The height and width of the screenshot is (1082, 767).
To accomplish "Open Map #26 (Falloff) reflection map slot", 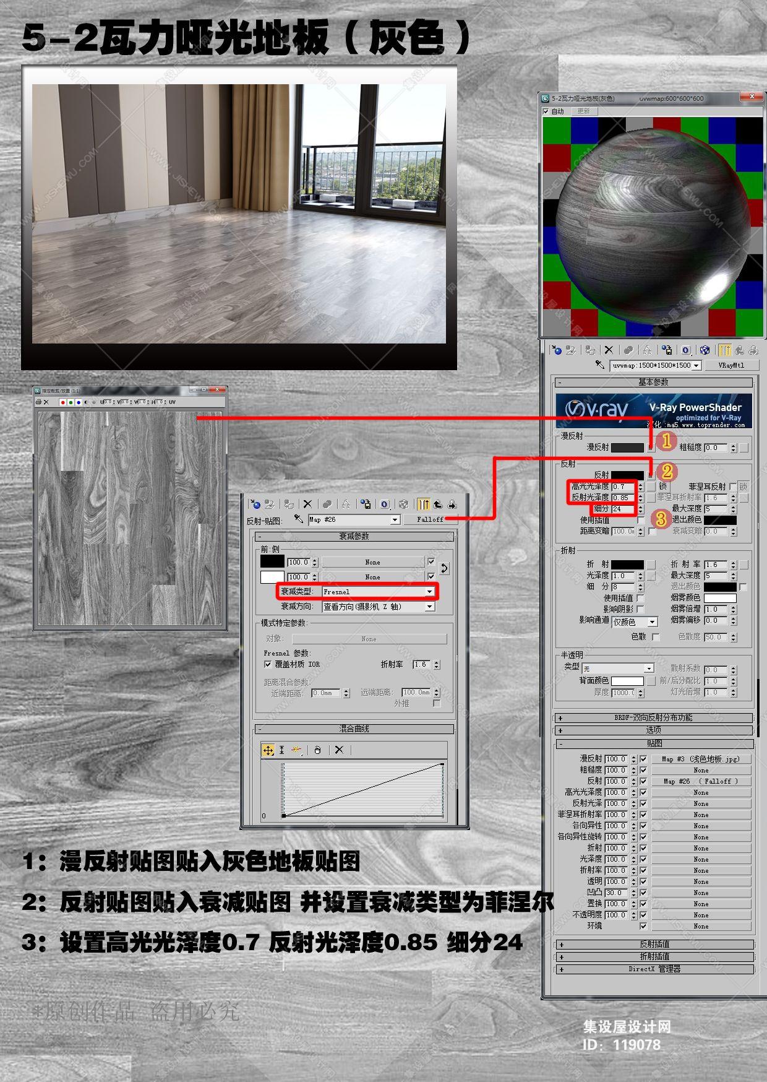I will pos(701,781).
